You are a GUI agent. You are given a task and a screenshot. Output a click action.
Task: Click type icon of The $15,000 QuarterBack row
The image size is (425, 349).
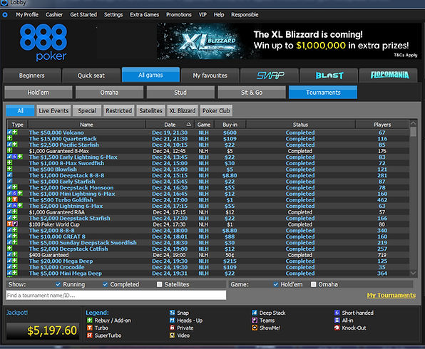point(10,138)
